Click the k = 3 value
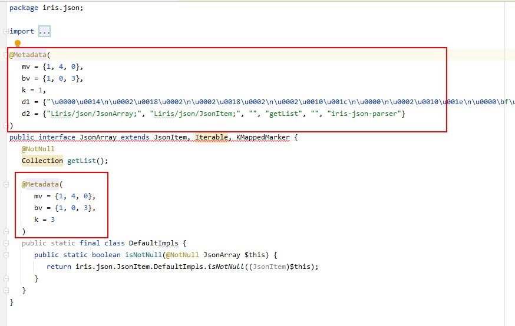The width and height of the screenshot is (515, 326). pos(52,219)
